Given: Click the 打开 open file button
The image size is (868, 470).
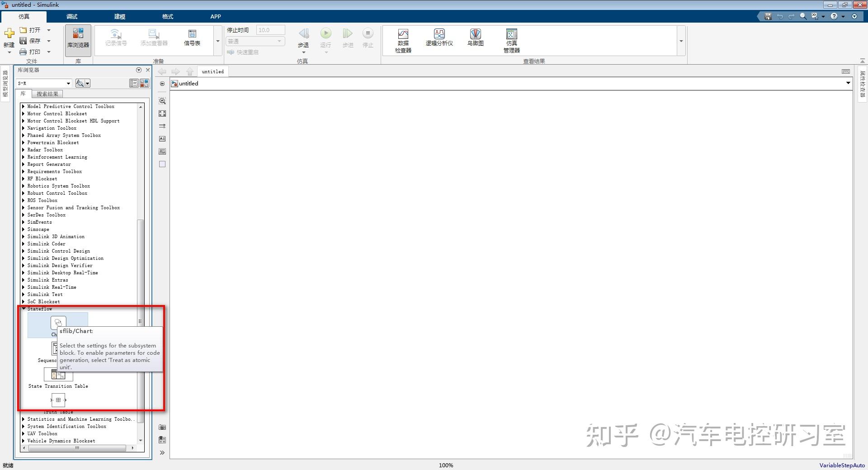Looking at the screenshot, I should tap(30, 30).
